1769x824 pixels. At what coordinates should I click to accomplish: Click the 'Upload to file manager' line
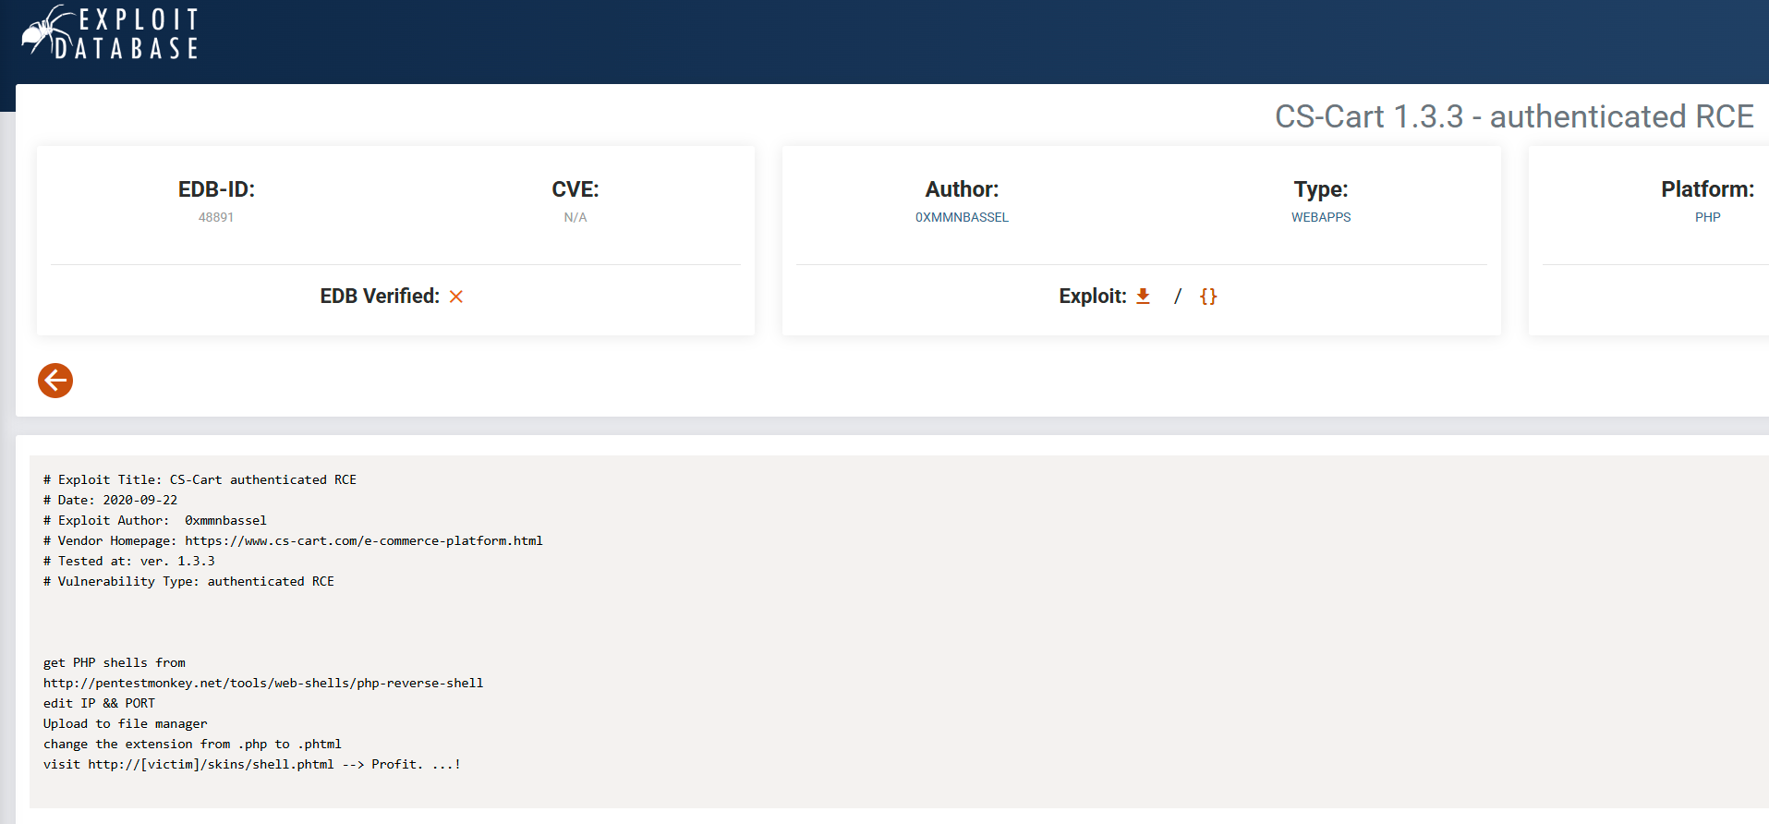[x=125, y=723]
